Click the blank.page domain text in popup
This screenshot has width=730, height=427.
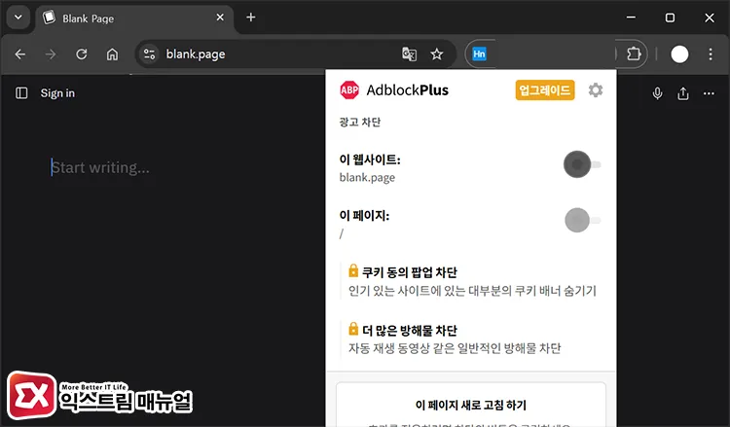click(367, 178)
